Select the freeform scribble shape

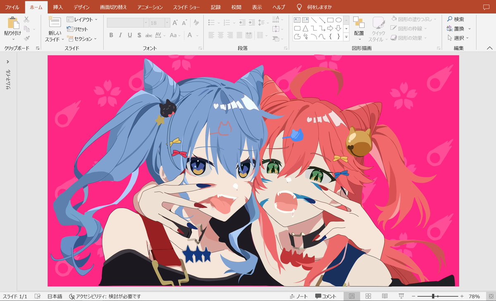[305, 36]
